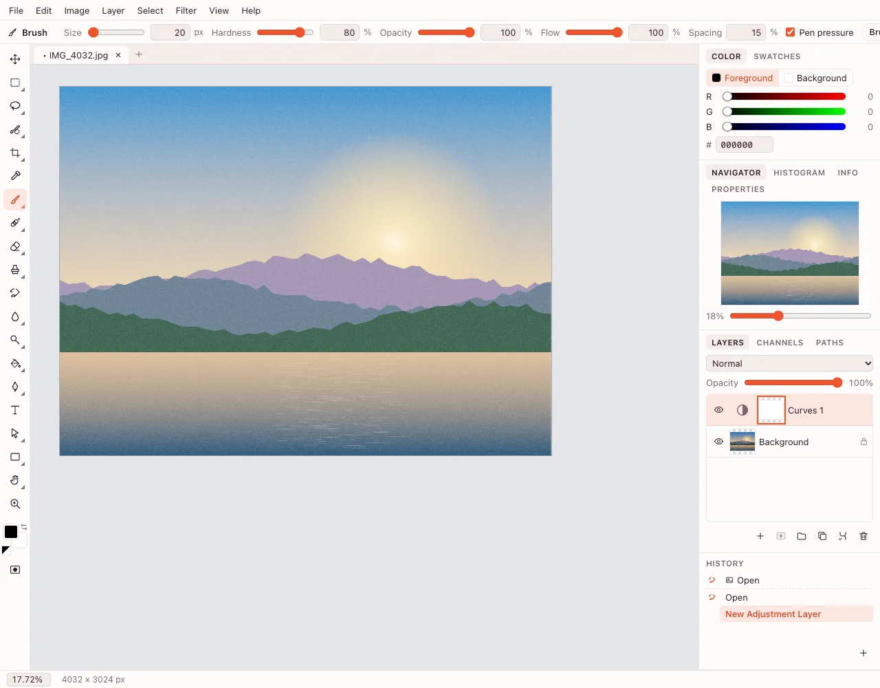Create a new layer group folder
This screenshot has height=688, width=880.
pyautogui.click(x=802, y=536)
